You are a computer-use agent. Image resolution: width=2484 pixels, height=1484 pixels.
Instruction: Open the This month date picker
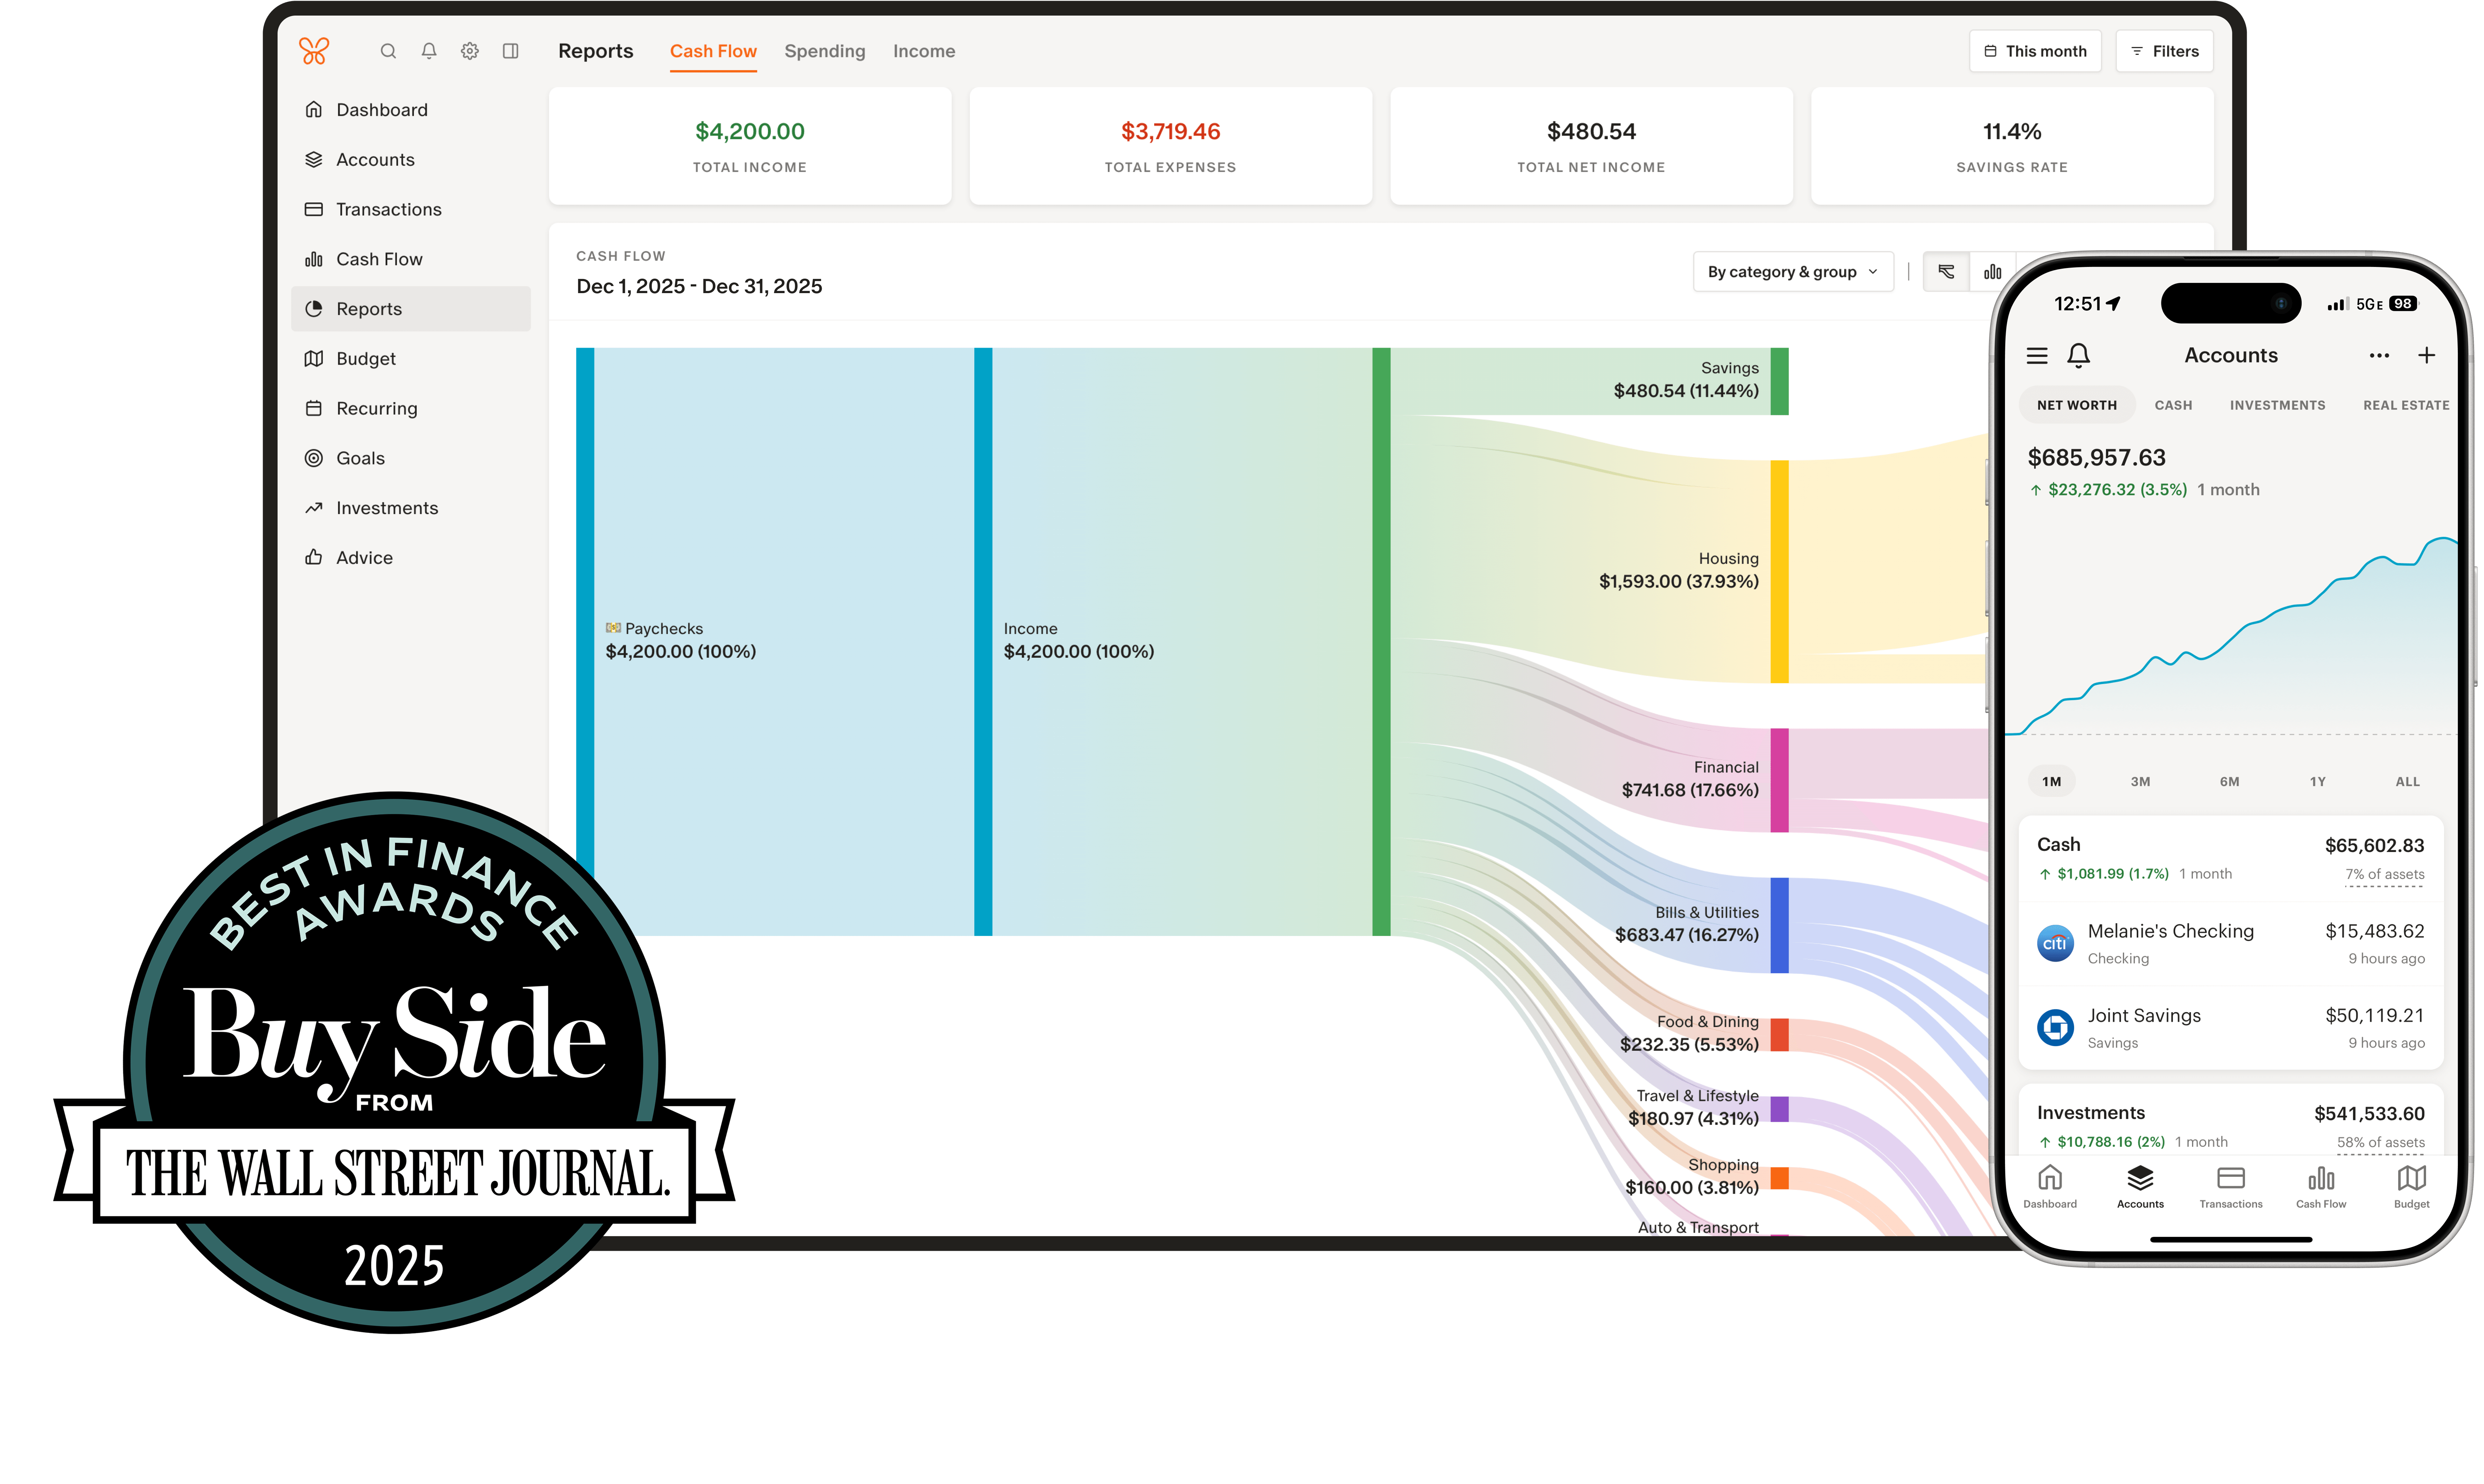pyautogui.click(x=2035, y=51)
